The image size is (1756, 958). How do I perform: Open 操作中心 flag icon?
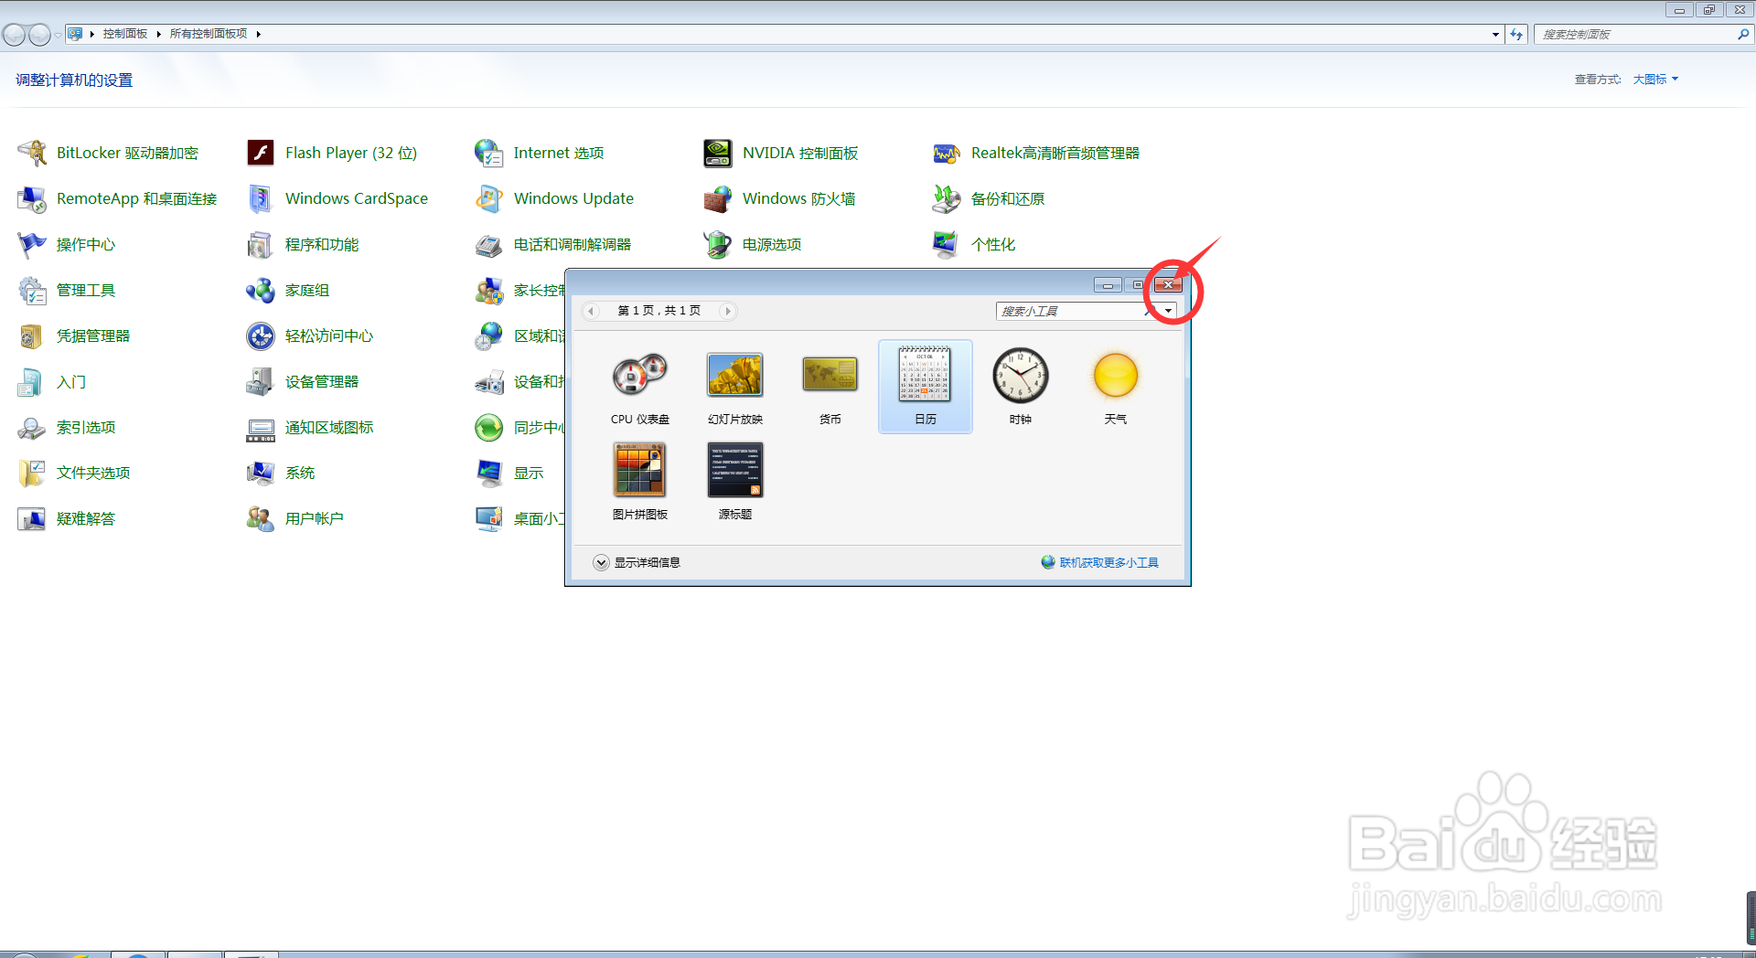pyautogui.click(x=32, y=244)
